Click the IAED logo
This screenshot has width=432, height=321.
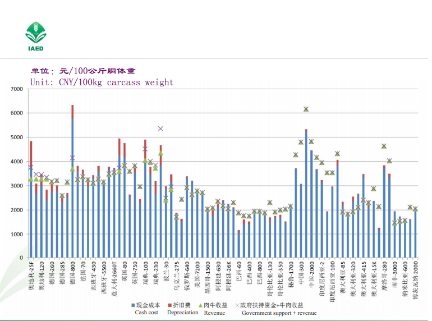coord(35,36)
